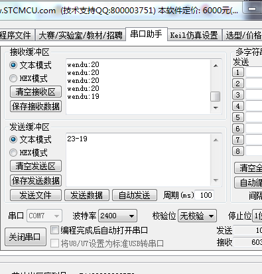This screenshot has height=274, width=262.
Task: Click multi-string send button 1
Action: pos(238,72)
